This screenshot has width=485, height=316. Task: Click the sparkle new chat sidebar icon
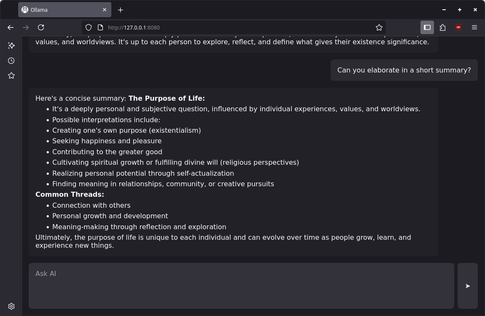11,46
